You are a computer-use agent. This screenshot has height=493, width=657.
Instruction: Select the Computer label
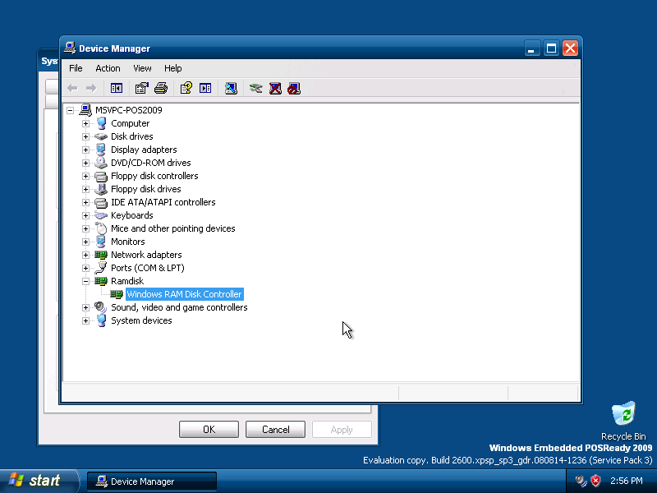130,124
